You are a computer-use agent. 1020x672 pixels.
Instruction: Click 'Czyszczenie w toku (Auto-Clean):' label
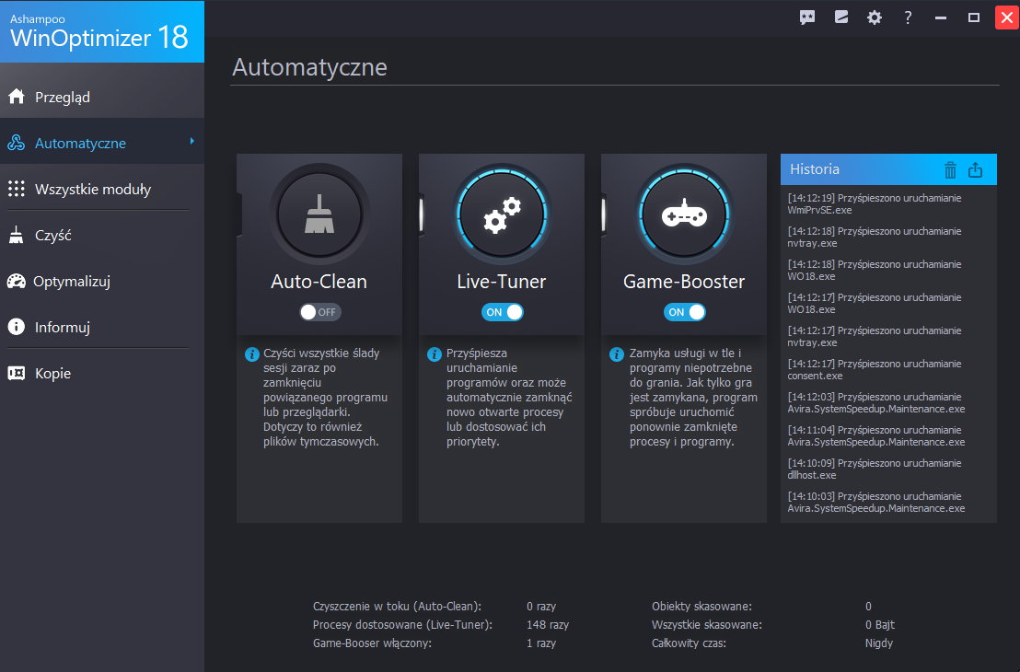397,607
